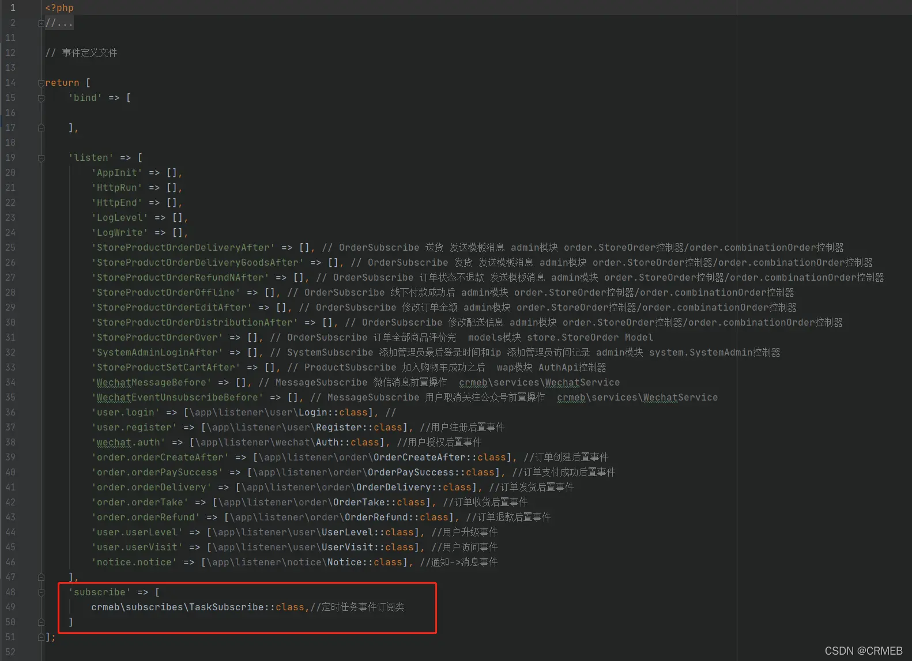Image resolution: width=912 pixels, height=661 pixels.
Task: Click the 'LogWrite' key
Action: [120, 233]
